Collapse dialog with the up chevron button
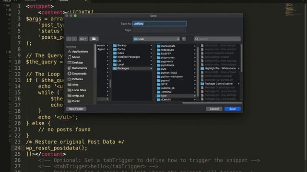307x172 pixels. 184,39
